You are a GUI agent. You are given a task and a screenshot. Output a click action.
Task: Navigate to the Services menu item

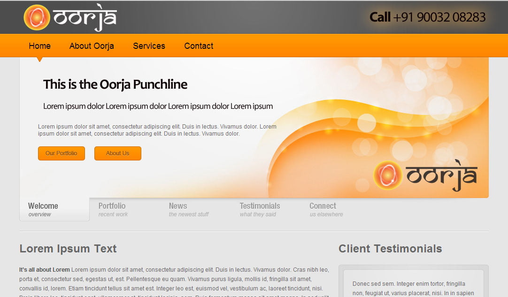point(149,46)
